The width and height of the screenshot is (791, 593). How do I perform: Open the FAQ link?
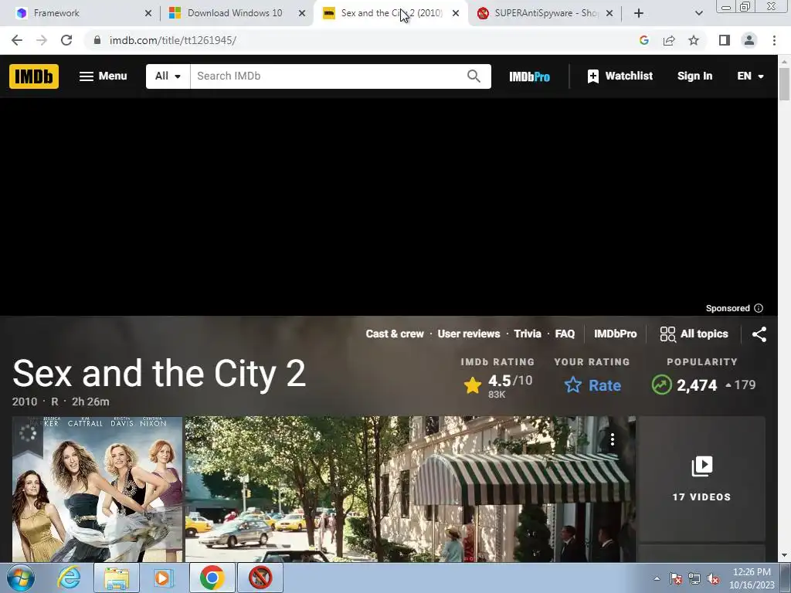pos(565,334)
